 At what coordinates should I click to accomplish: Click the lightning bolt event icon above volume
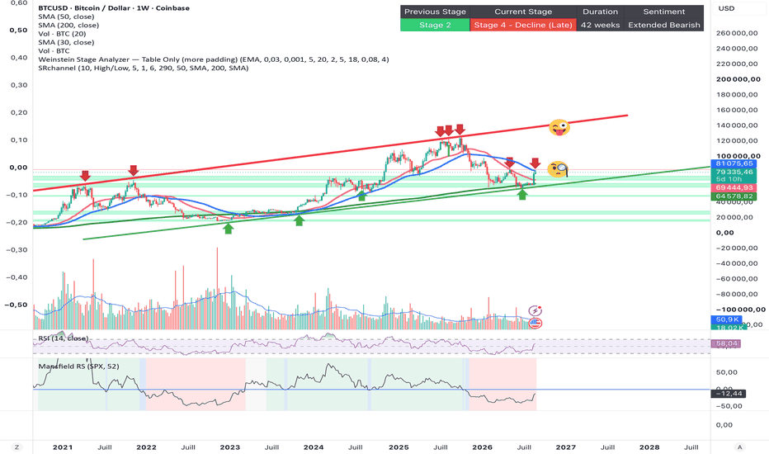pos(535,310)
